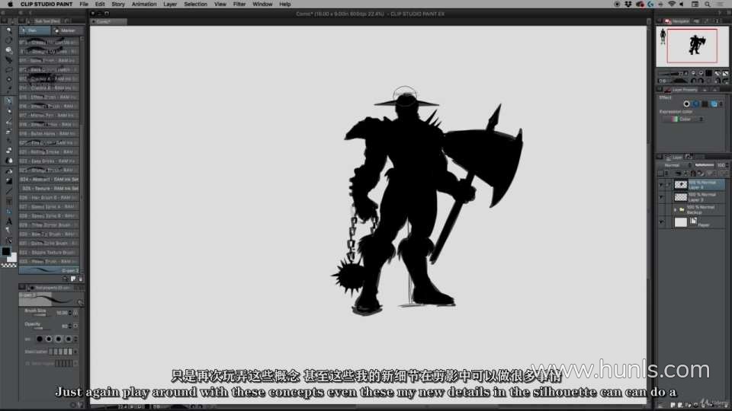Screen dimensions: 732x411
Task: Select the first anti-aliasing option circle
Action: [x=40, y=339]
